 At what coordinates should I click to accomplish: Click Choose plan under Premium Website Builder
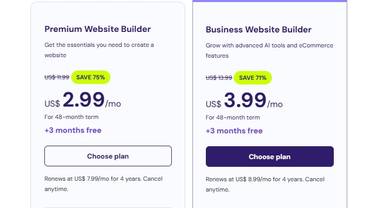(108, 156)
